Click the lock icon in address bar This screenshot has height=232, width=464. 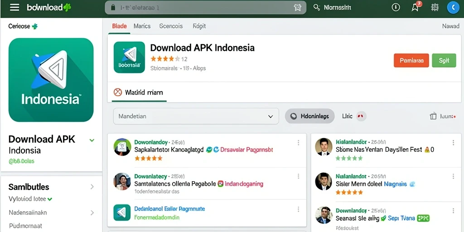113,8
